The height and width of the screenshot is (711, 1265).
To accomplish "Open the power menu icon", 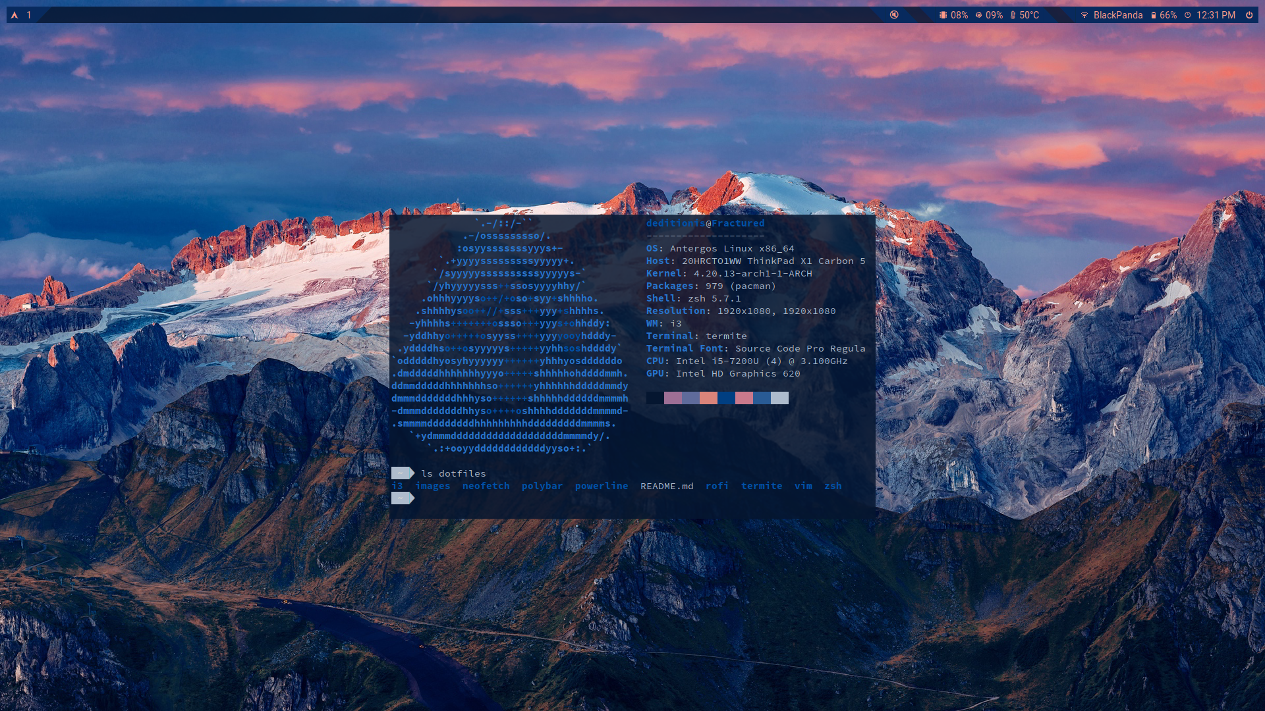I will tap(1249, 15).
